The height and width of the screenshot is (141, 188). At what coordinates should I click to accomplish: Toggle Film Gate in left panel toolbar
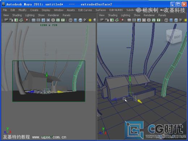pyautogui.click(x=38, y=20)
